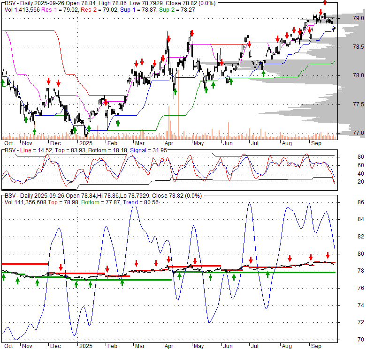Viewport: 366px width, 349px height.
Task: Click the 60 level on the oscillator axis
Action: [x=361, y=165]
